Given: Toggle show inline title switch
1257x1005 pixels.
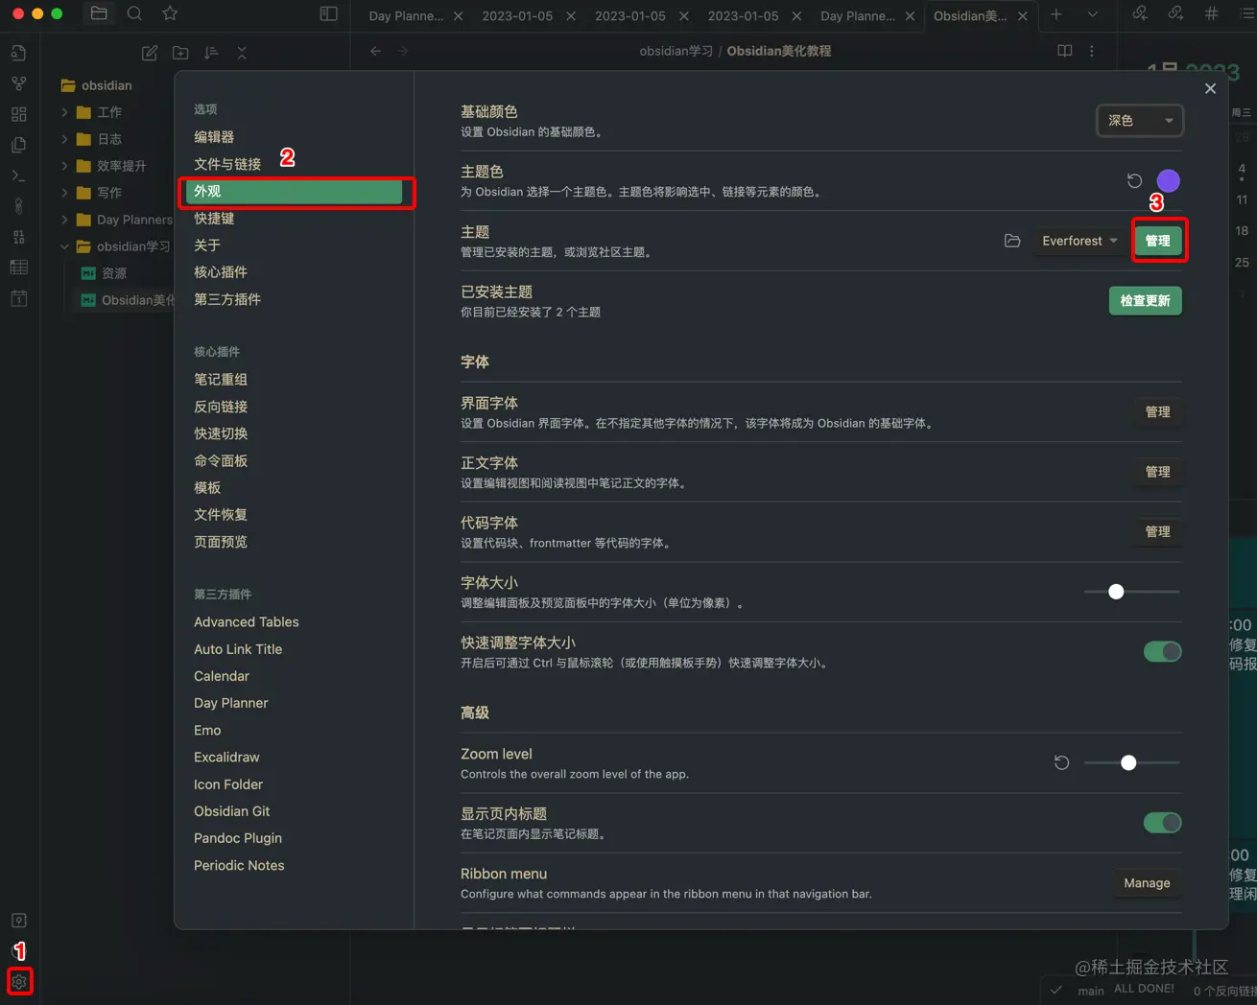Looking at the screenshot, I should (x=1162, y=823).
